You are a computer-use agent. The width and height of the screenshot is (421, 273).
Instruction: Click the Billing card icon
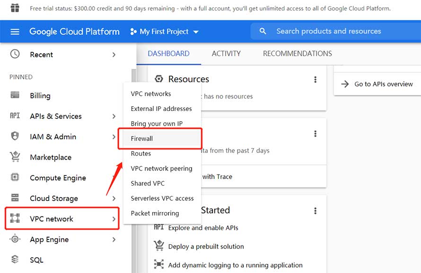(x=15, y=95)
